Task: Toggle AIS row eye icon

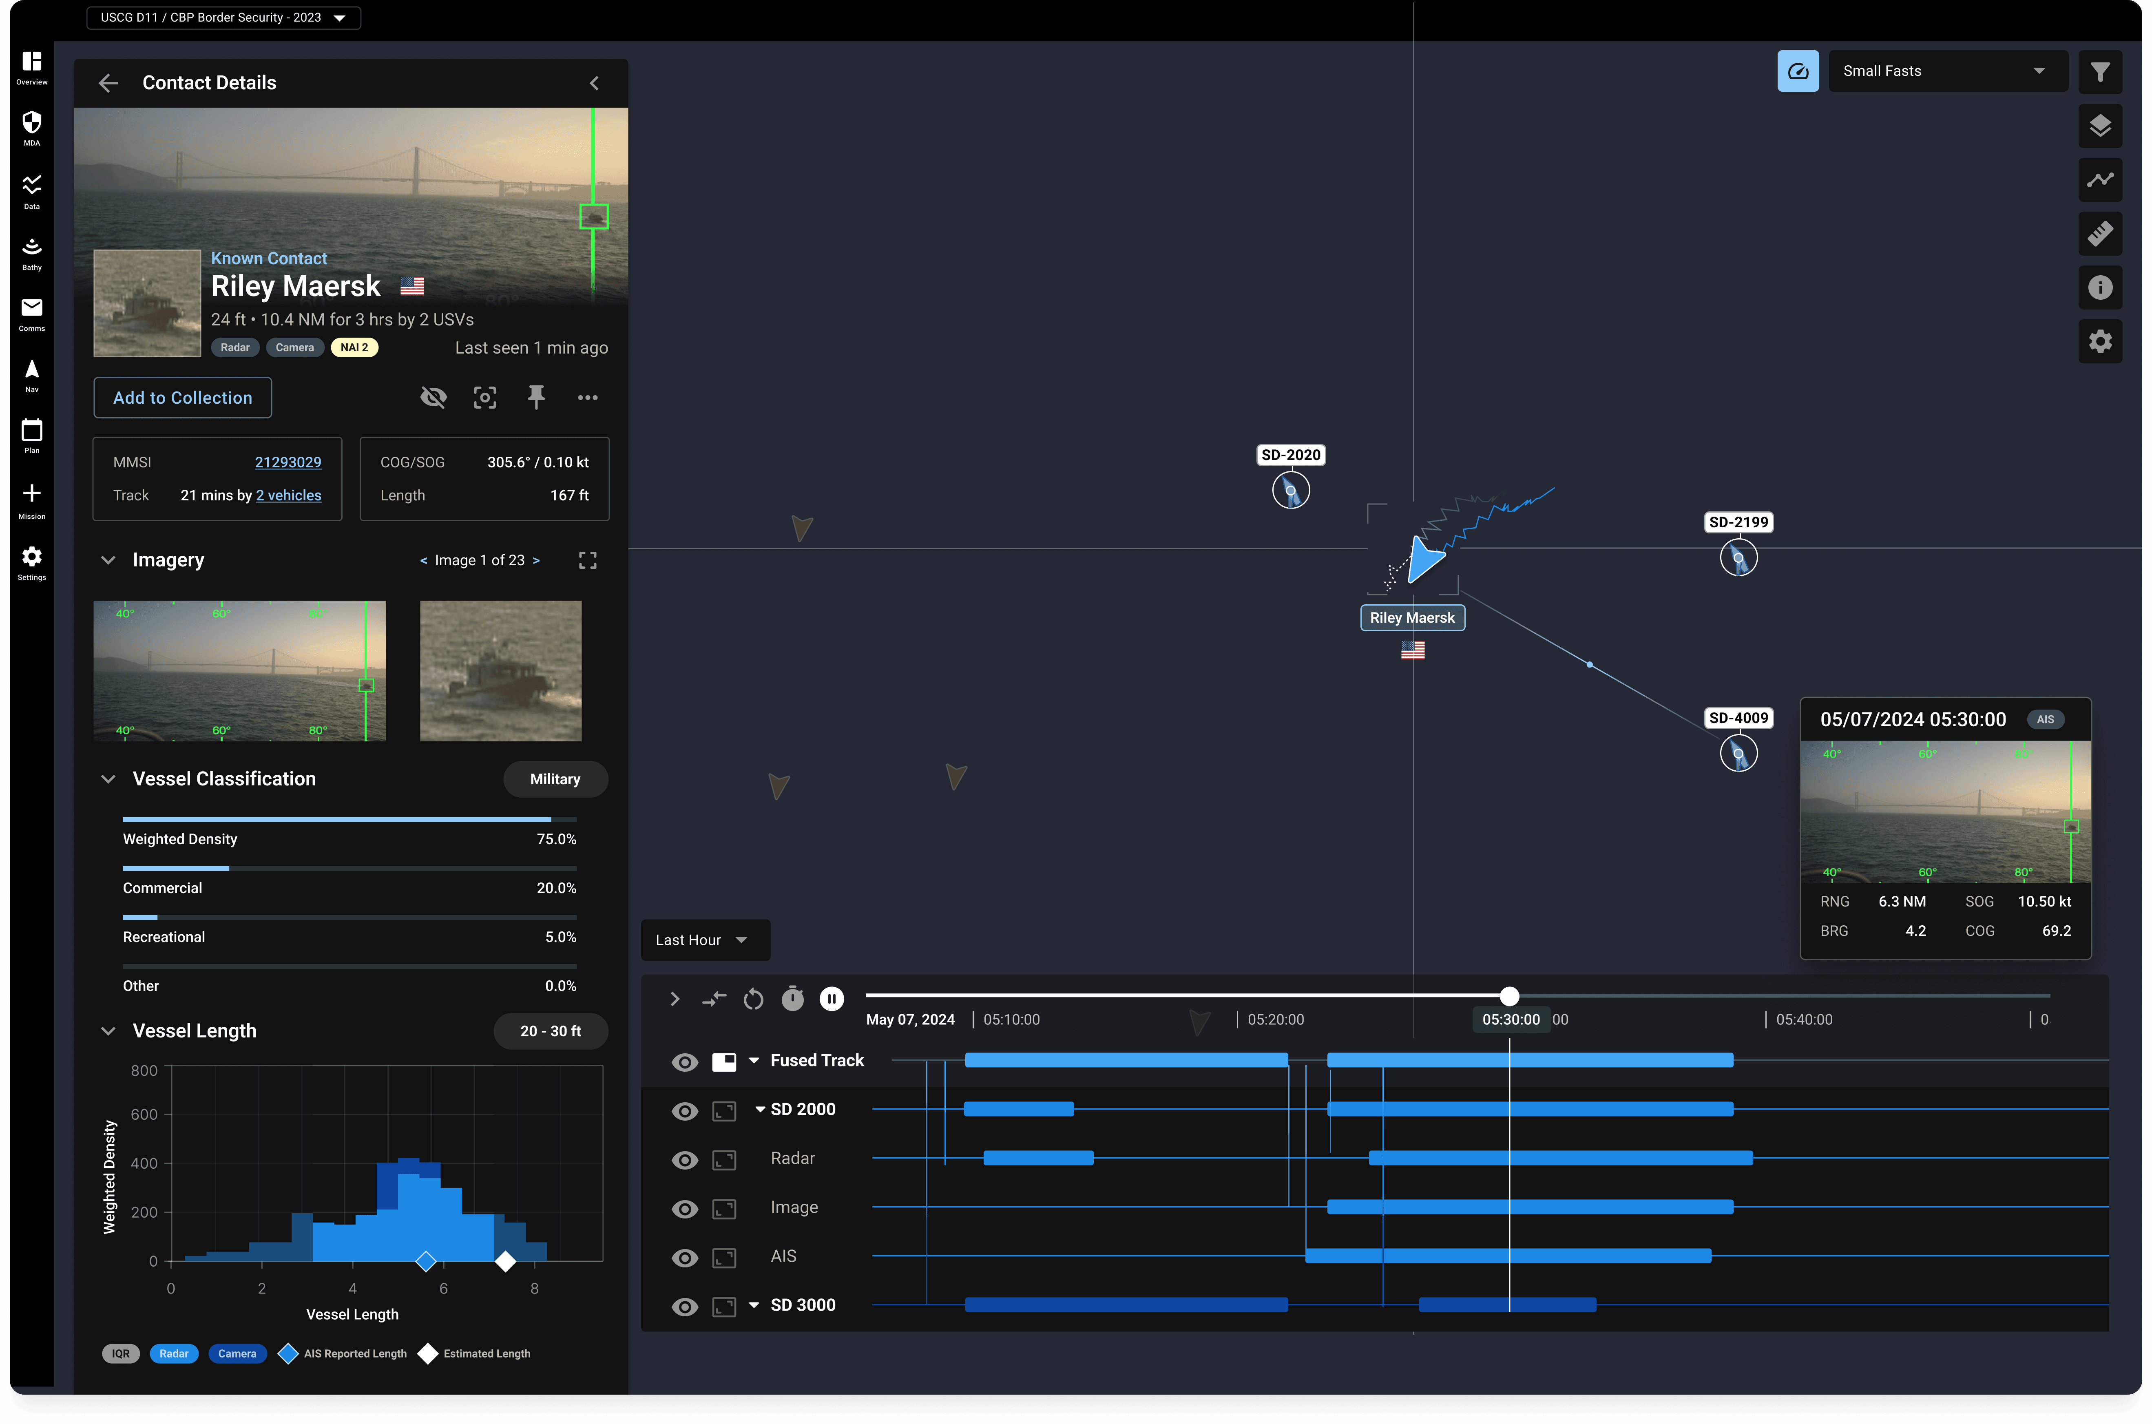Action: click(685, 1258)
